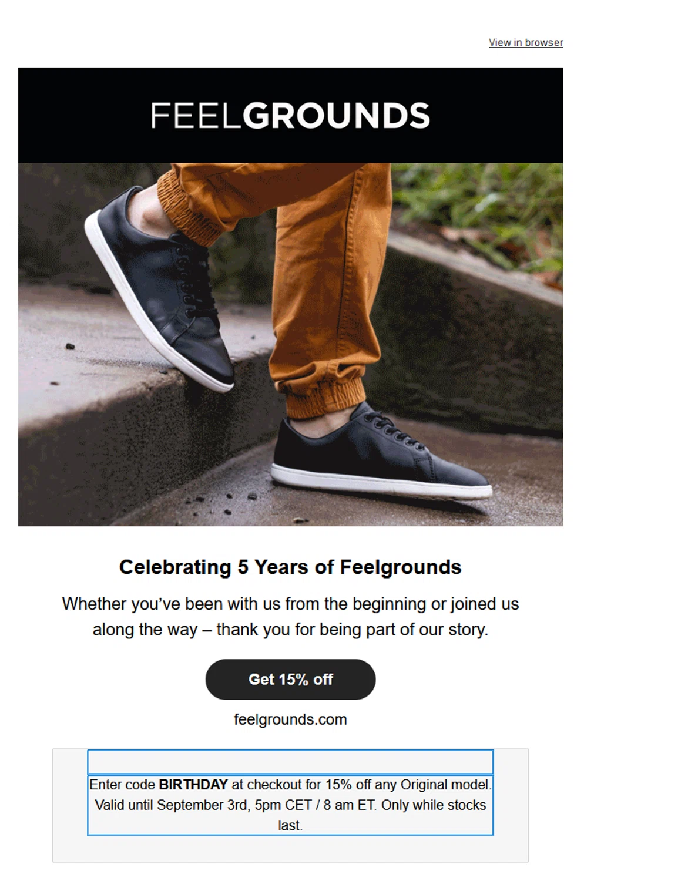The height and width of the screenshot is (881, 688).
Task: Open the View in browser link
Action: 525,43
